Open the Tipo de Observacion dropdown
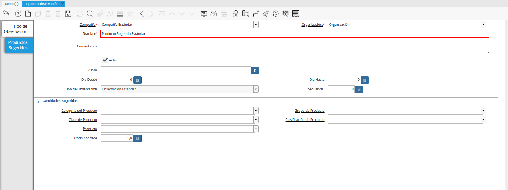Image resolution: width=508 pixels, height=190 pixels. point(256,89)
